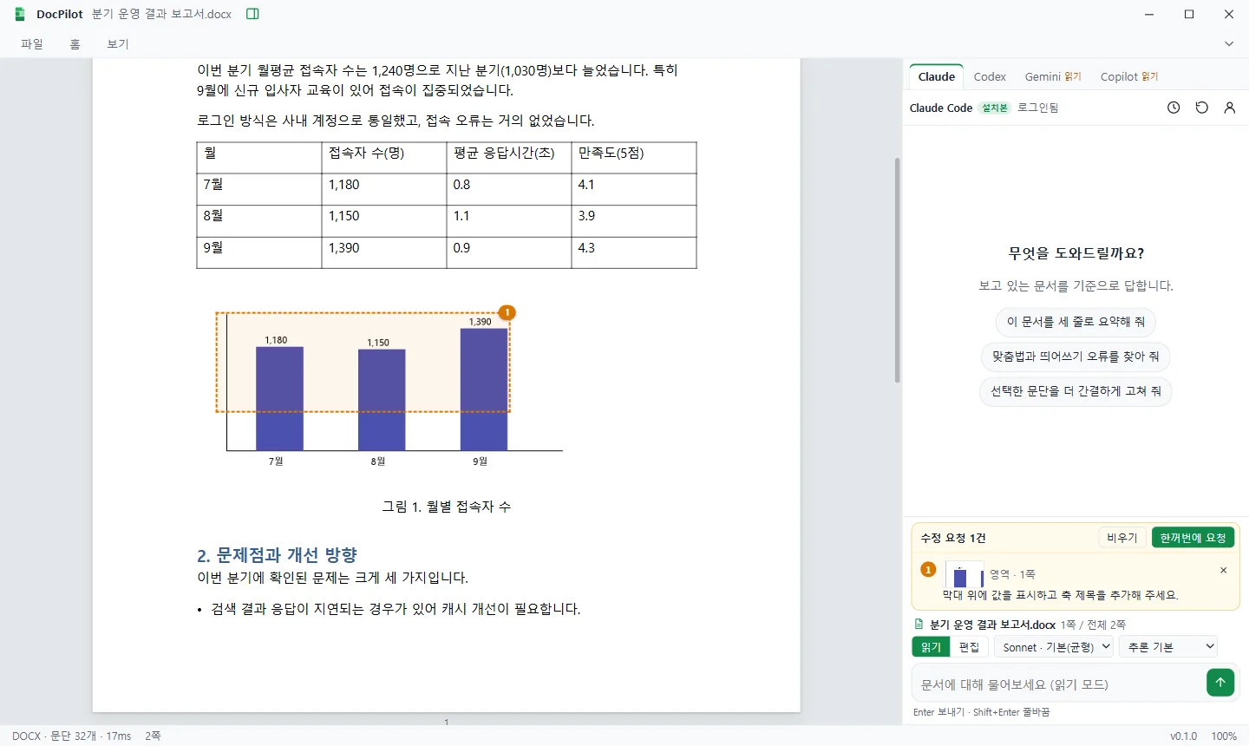This screenshot has height=746, width=1249.
Task: Open the 홈 menu
Action: point(75,44)
